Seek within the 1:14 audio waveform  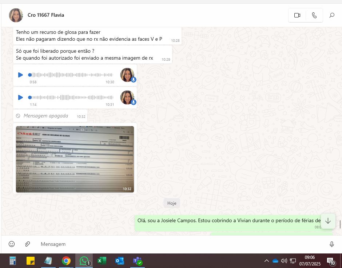(73, 97)
